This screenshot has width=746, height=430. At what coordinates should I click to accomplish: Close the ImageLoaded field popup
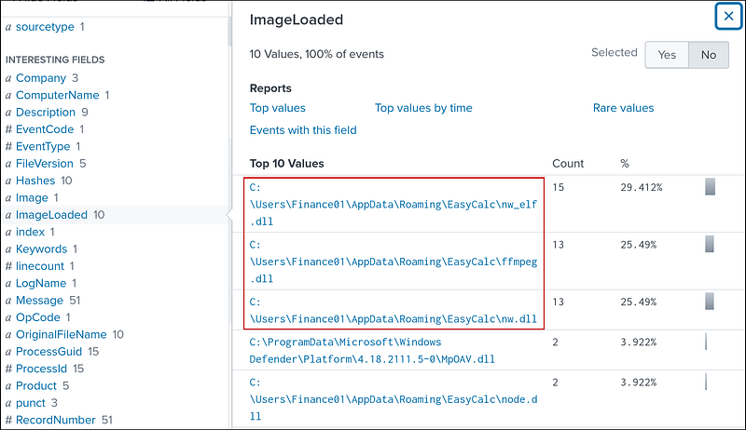tap(727, 16)
